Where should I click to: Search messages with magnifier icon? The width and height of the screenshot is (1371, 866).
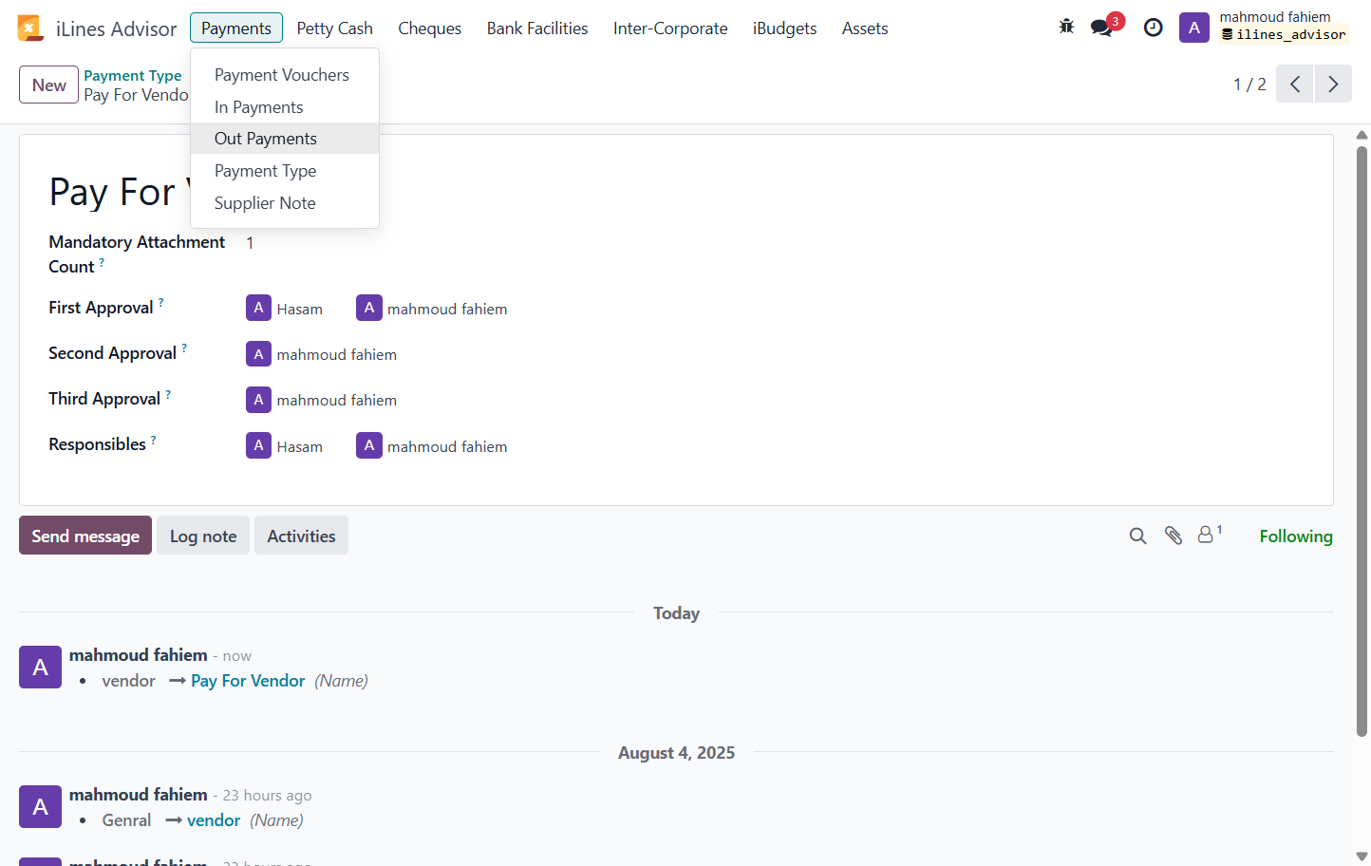click(1137, 536)
